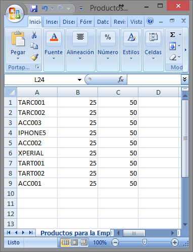The width and height of the screenshot is (193, 252).
Task: Click the Borrar eraser icon
Action: [173, 57]
